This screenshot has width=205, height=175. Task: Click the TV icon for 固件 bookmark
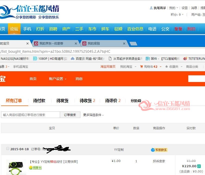pyautogui.click(x=148, y=59)
